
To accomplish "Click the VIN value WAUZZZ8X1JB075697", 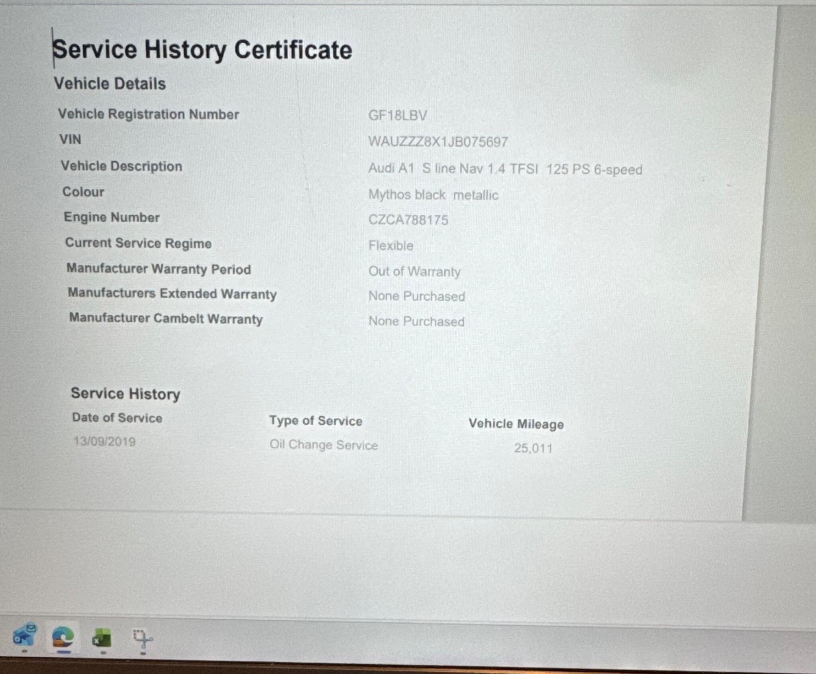I will tap(437, 142).
